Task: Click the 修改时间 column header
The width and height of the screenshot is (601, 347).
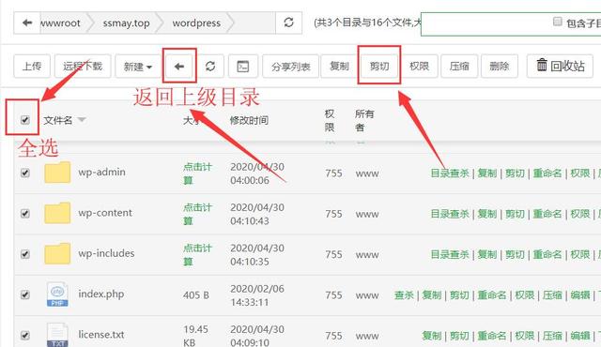Action: pyautogui.click(x=249, y=120)
